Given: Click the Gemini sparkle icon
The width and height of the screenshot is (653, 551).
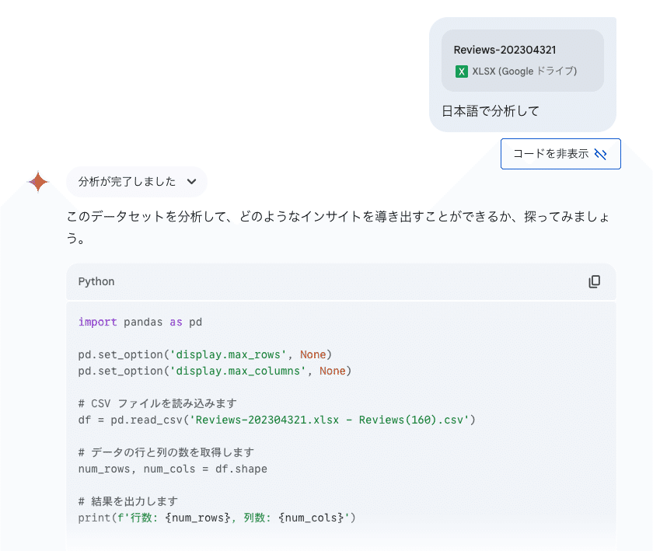Looking at the screenshot, I should click(38, 182).
